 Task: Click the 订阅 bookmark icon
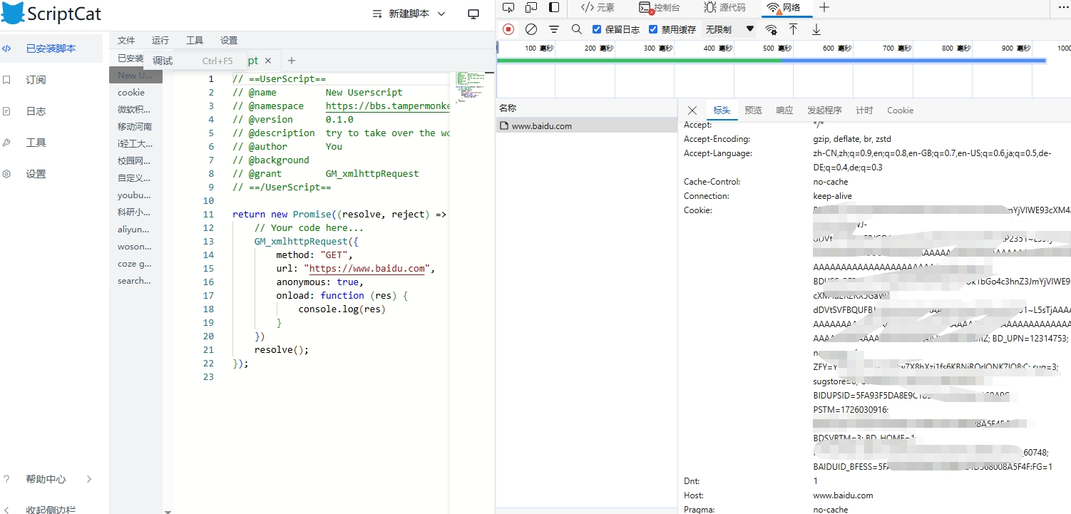point(6,80)
